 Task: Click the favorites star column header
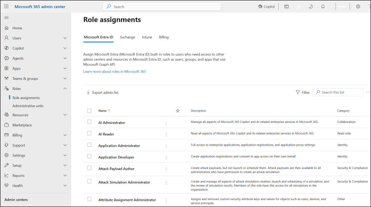click(x=178, y=111)
